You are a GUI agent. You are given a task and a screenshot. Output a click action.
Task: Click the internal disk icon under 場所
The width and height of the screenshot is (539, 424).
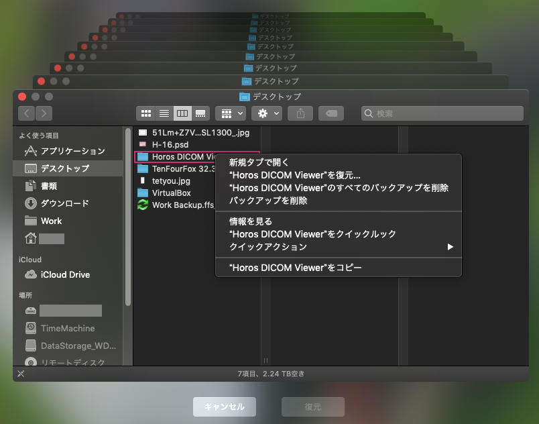[31, 311]
